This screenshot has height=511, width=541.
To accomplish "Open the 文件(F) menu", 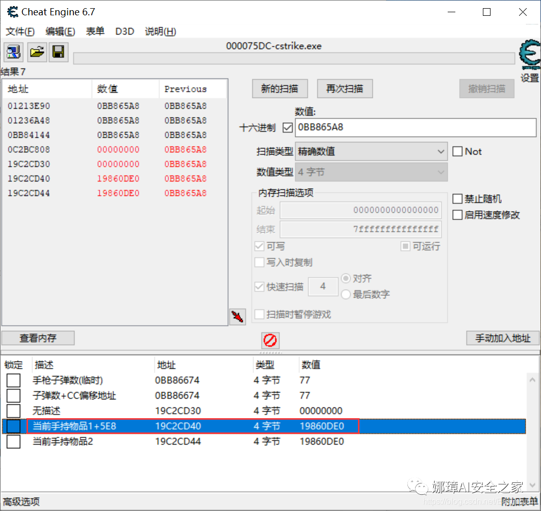I will click(20, 32).
